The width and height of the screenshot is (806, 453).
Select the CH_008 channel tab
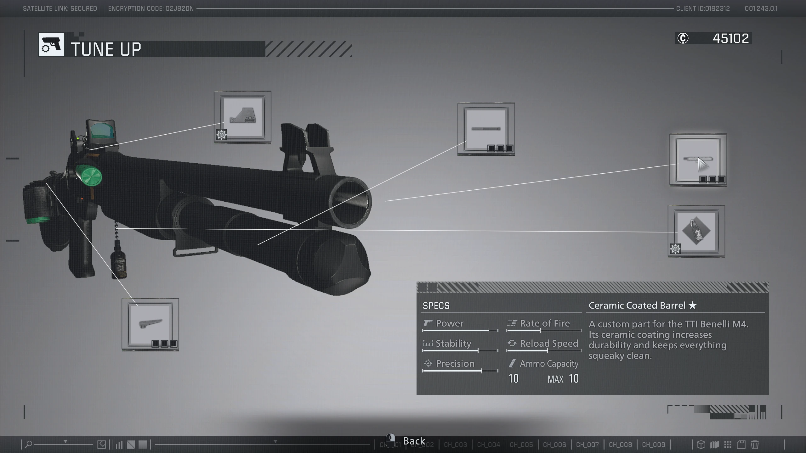click(x=620, y=445)
